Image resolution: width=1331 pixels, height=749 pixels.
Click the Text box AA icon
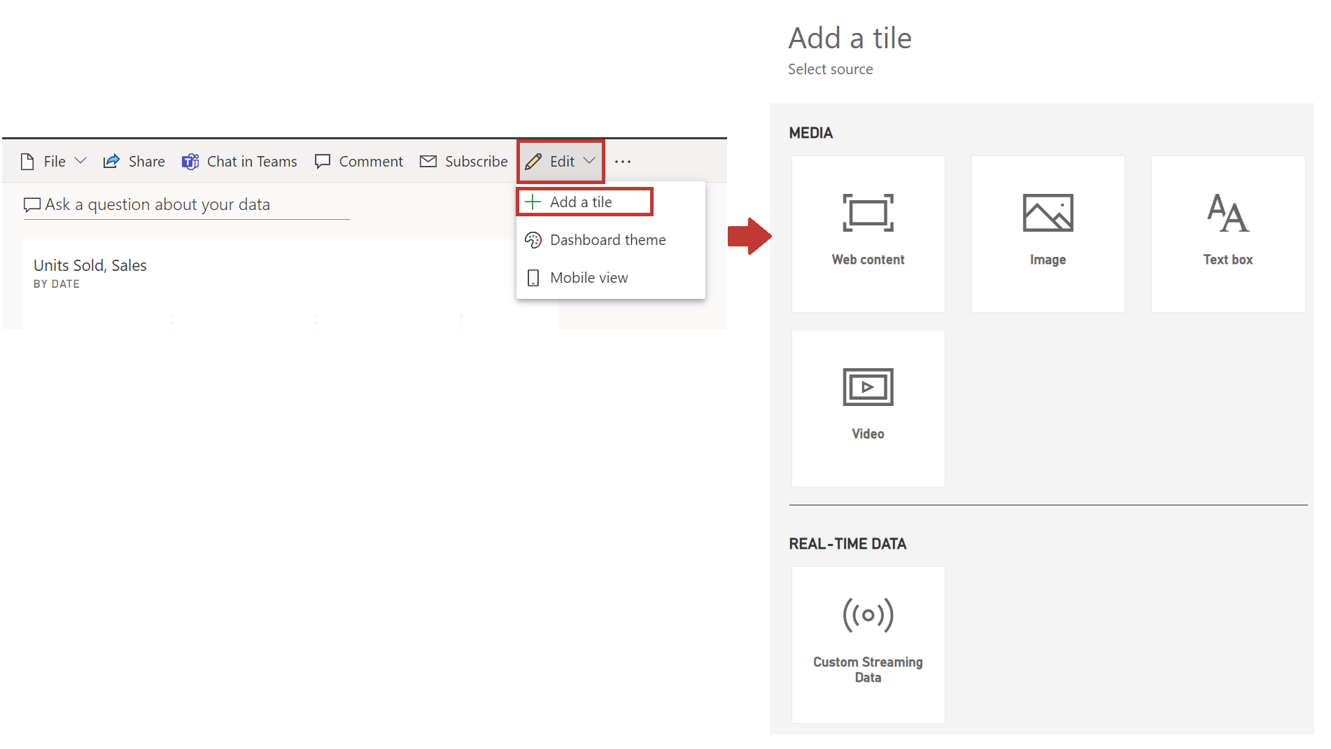1228,213
